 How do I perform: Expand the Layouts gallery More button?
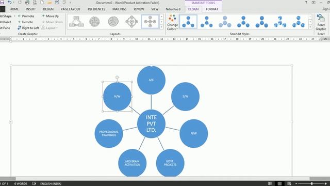coord(161,27)
